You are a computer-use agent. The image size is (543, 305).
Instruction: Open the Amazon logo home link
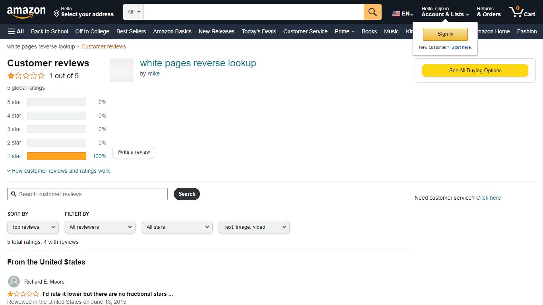[x=26, y=12]
